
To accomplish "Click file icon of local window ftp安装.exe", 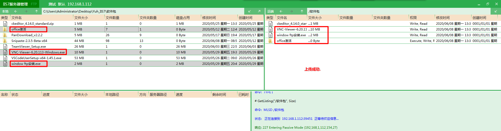I will tap(5, 64).
